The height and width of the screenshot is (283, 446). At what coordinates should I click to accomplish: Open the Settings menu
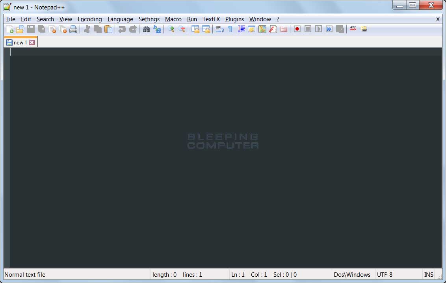pos(149,19)
